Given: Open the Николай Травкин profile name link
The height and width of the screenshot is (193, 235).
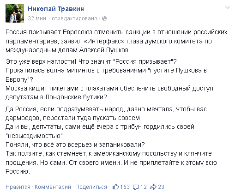Looking at the screenshot, I should (56, 9).
